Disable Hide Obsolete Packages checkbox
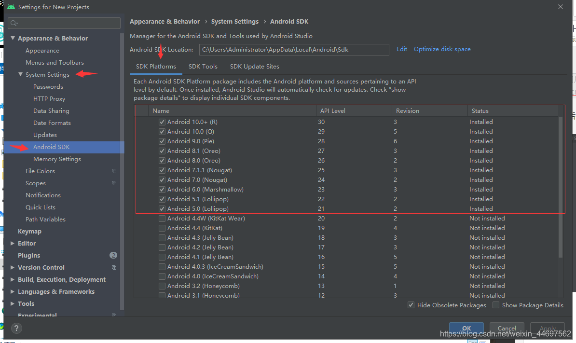The height and width of the screenshot is (343, 576). click(x=411, y=305)
